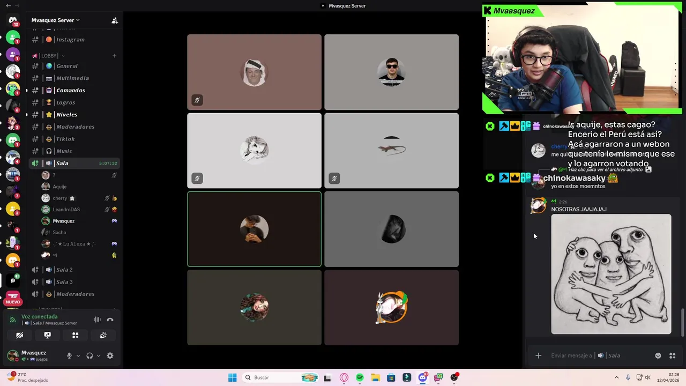
Task: Select user Sacha in voice list
Action: (79, 233)
